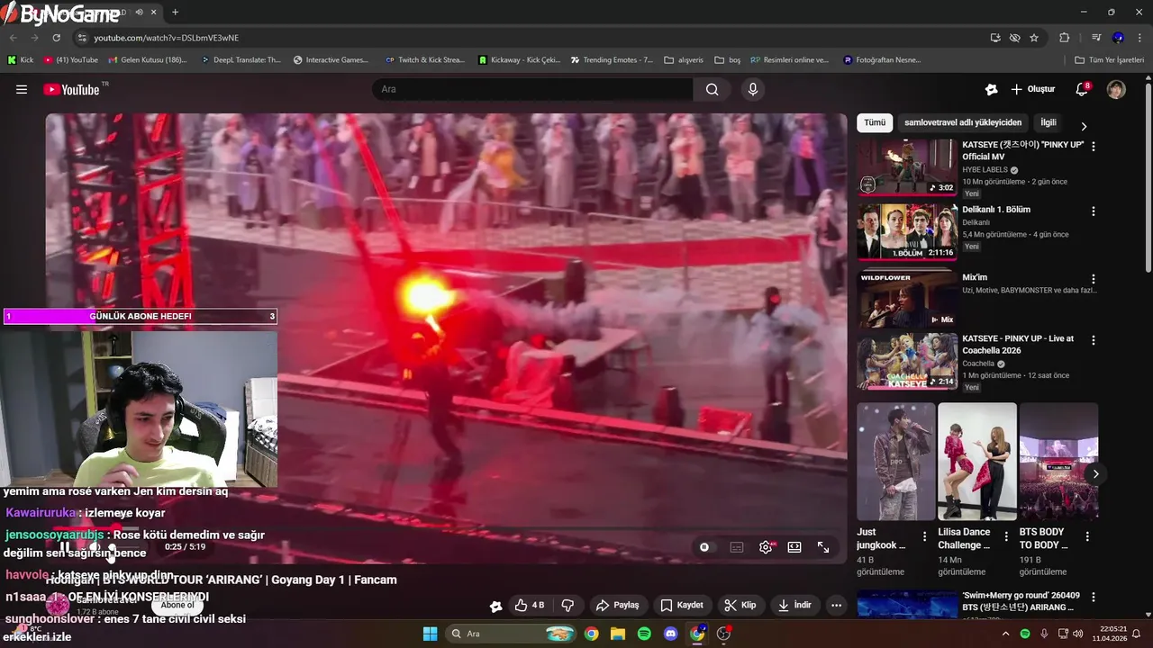This screenshot has width=1153, height=648.
Task: Open options for the Just jungkook short
Action: [925, 536]
